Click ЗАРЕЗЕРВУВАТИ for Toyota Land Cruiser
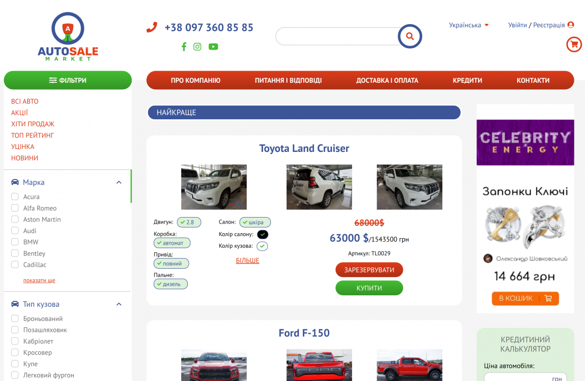 click(x=369, y=270)
